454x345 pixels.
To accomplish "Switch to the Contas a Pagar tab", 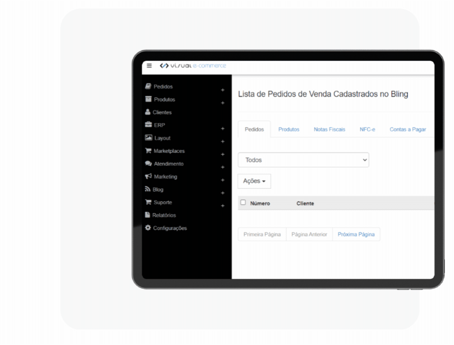I will [x=407, y=129].
